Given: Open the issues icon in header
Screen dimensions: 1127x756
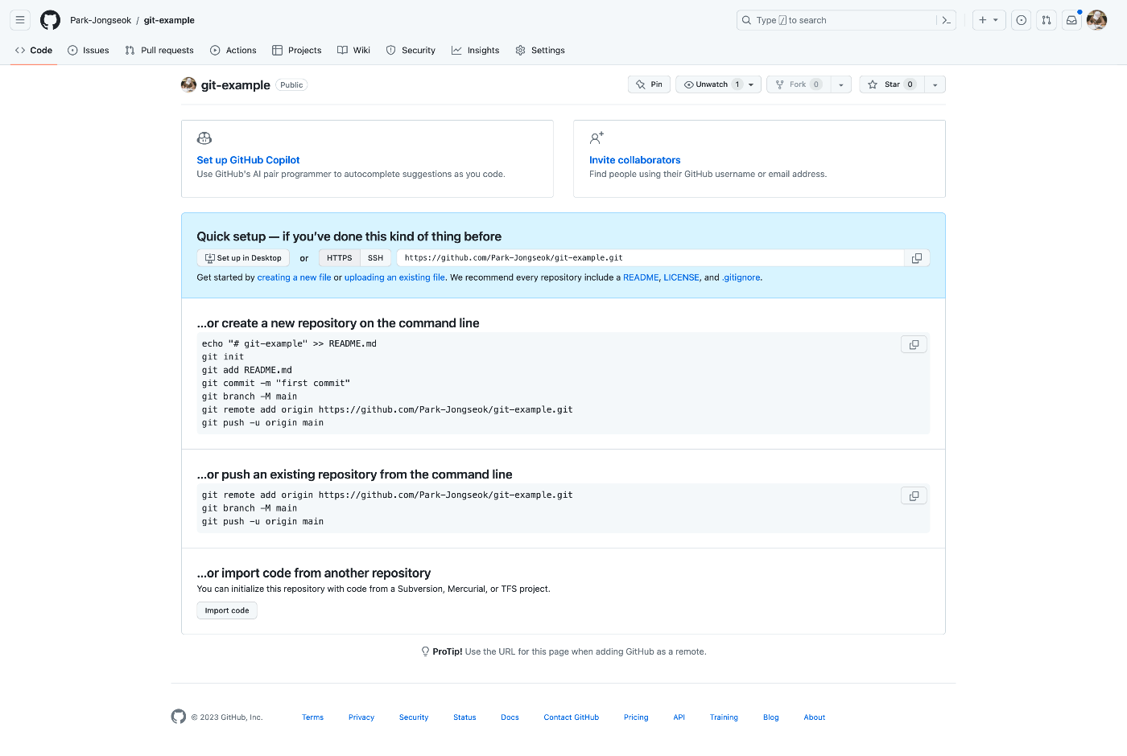Looking at the screenshot, I should coord(1021,20).
